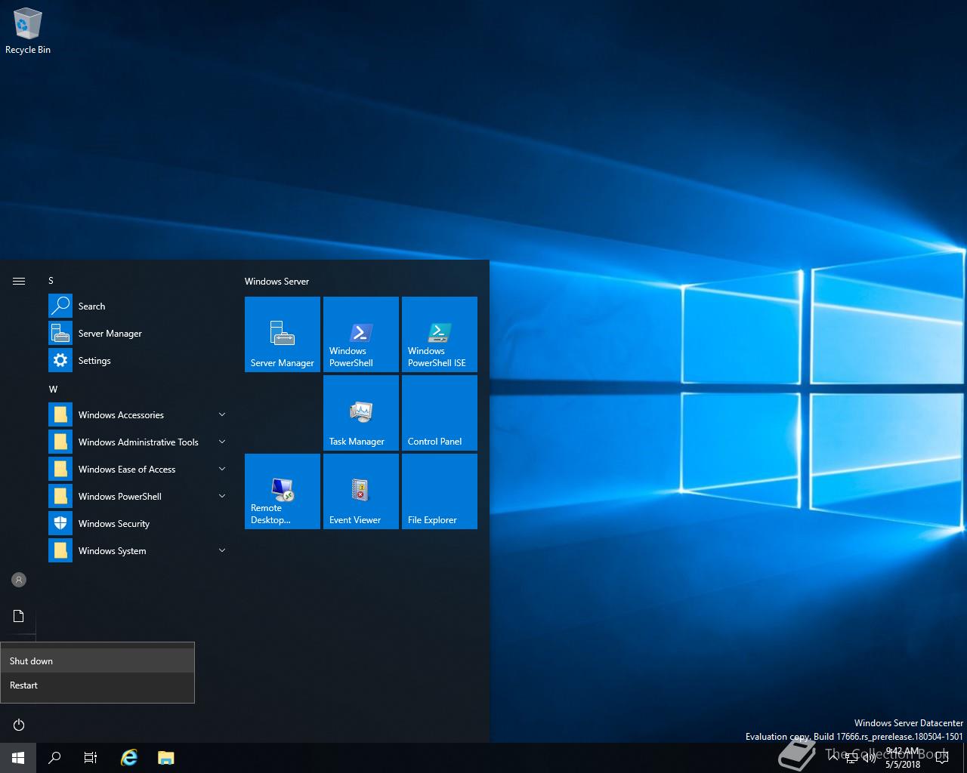The width and height of the screenshot is (967, 773).
Task: Open File Explorer from the taskbar
Action: tap(166, 758)
